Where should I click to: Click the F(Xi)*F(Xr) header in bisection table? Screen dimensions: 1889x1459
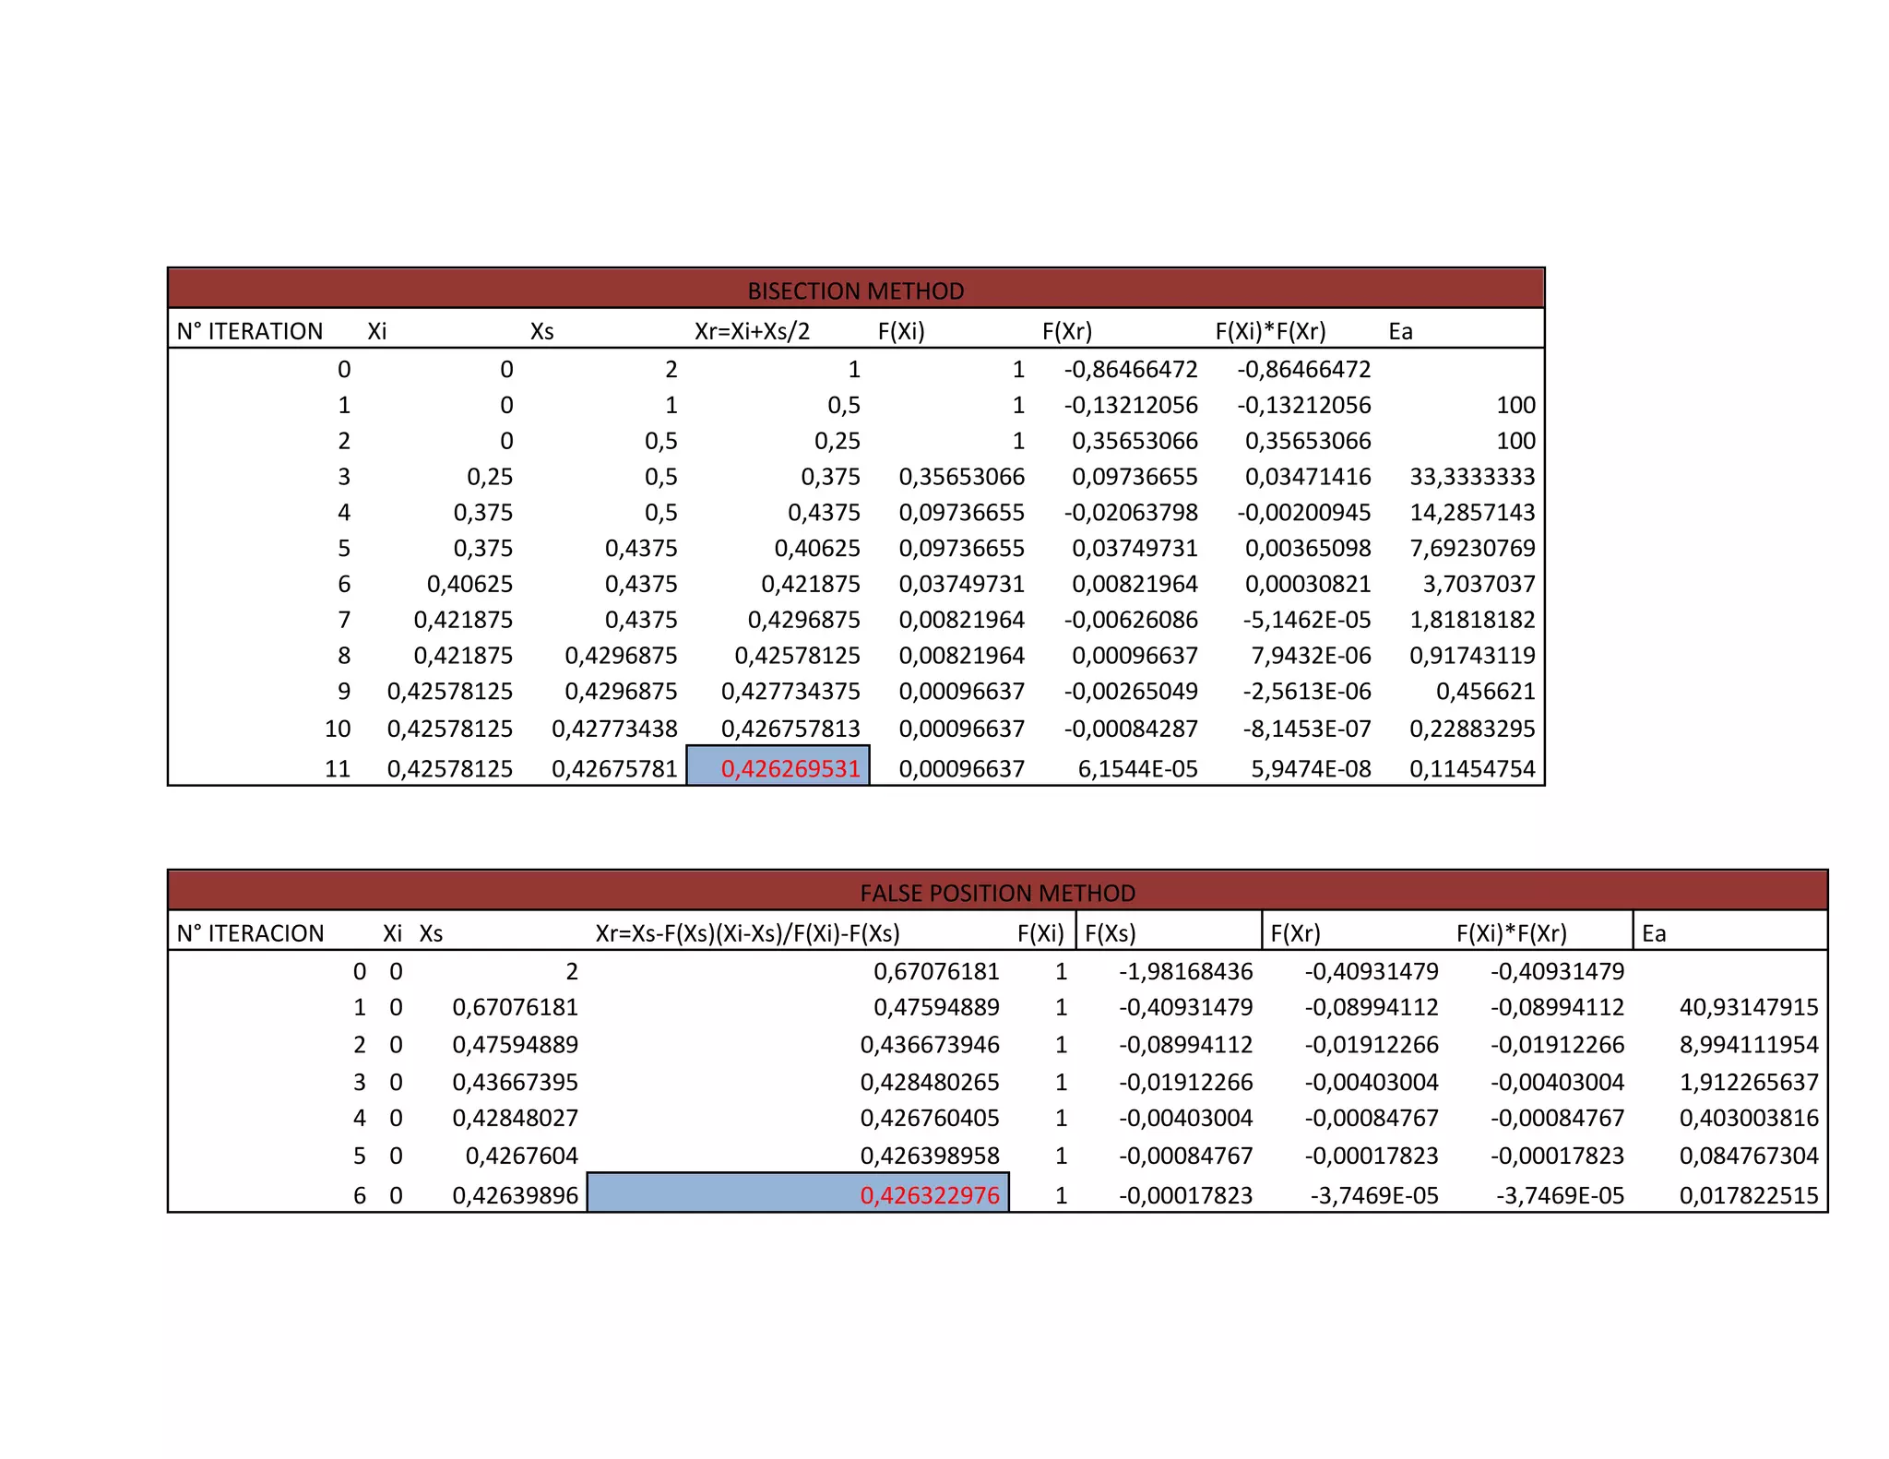pos(1270,331)
